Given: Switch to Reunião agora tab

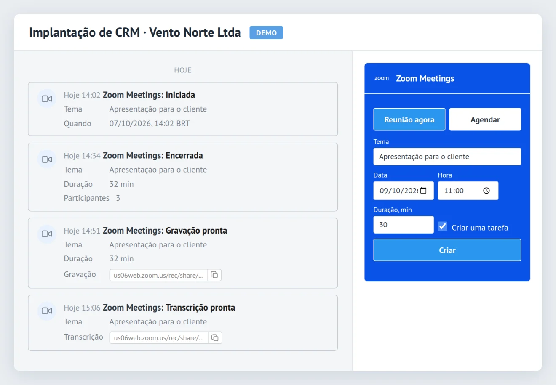Looking at the screenshot, I should pos(409,119).
